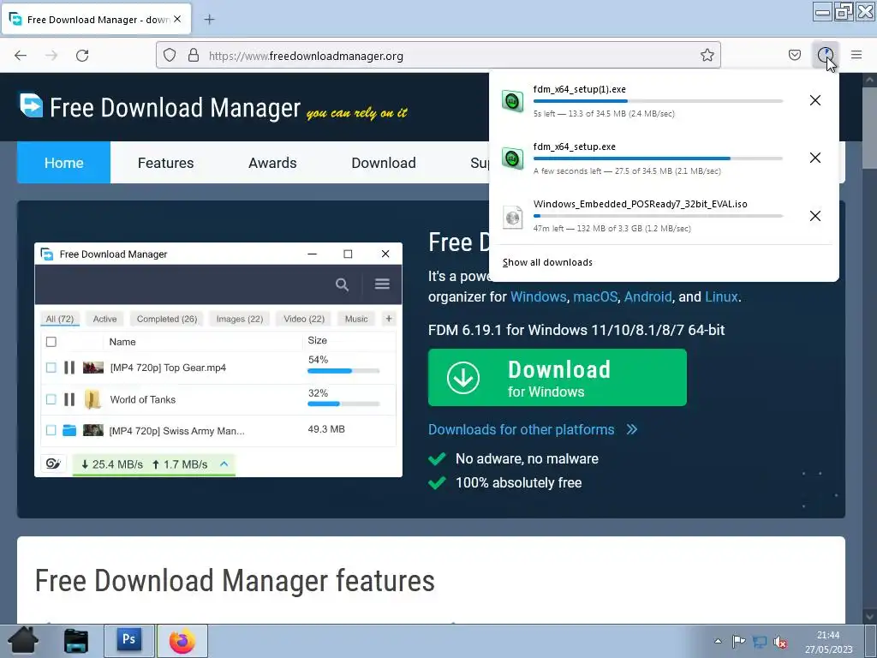This screenshot has width=877, height=658.
Task: Select the All (72) filter tab
Action: [60, 319]
